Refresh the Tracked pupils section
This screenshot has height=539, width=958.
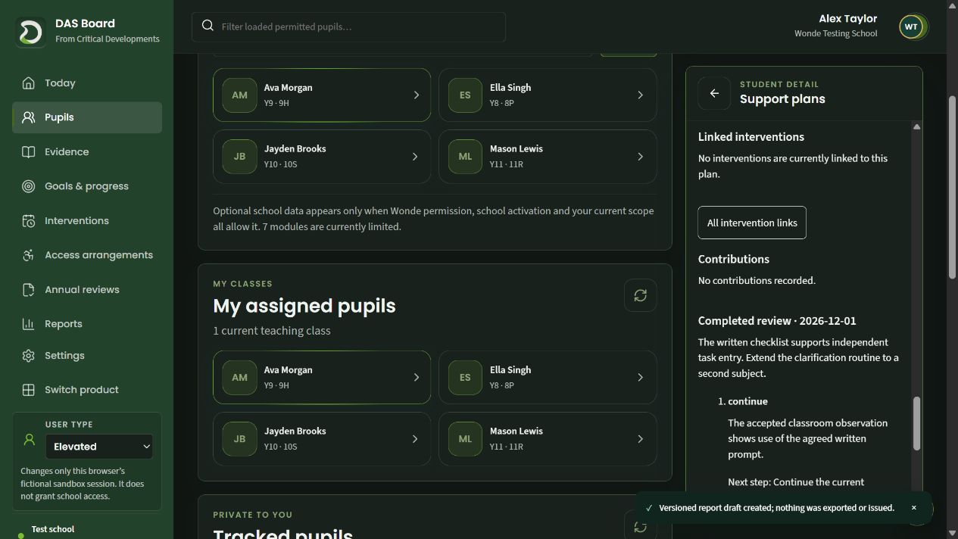coord(640,526)
